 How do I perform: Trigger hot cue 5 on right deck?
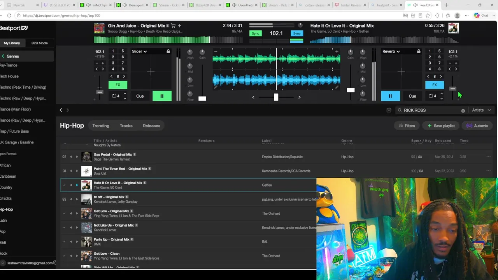click(x=439, y=51)
